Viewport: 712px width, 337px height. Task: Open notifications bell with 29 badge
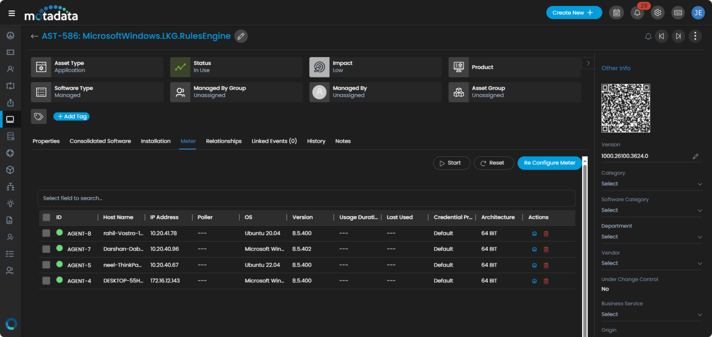(637, 13)
